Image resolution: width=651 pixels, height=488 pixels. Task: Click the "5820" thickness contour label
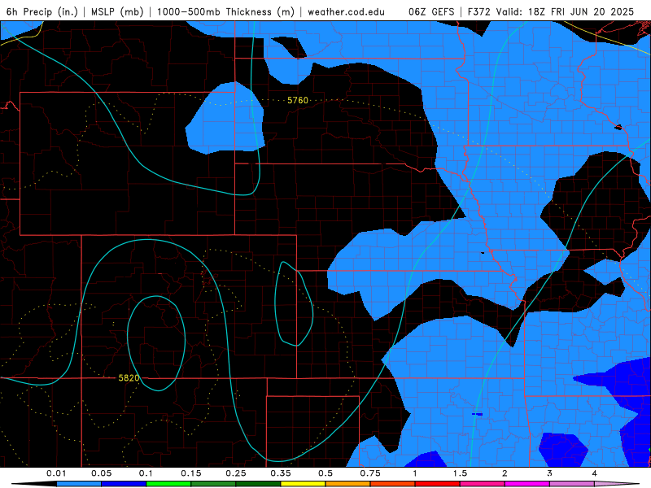129,378
